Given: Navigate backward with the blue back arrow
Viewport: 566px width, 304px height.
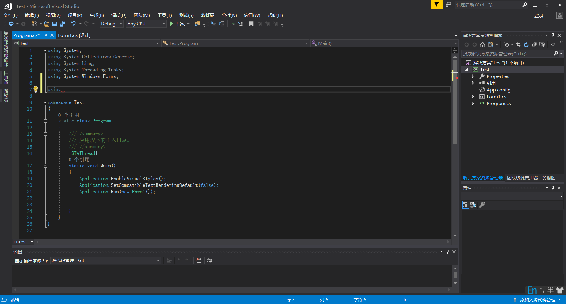Looking at the screenshot, I should [11, 24].
